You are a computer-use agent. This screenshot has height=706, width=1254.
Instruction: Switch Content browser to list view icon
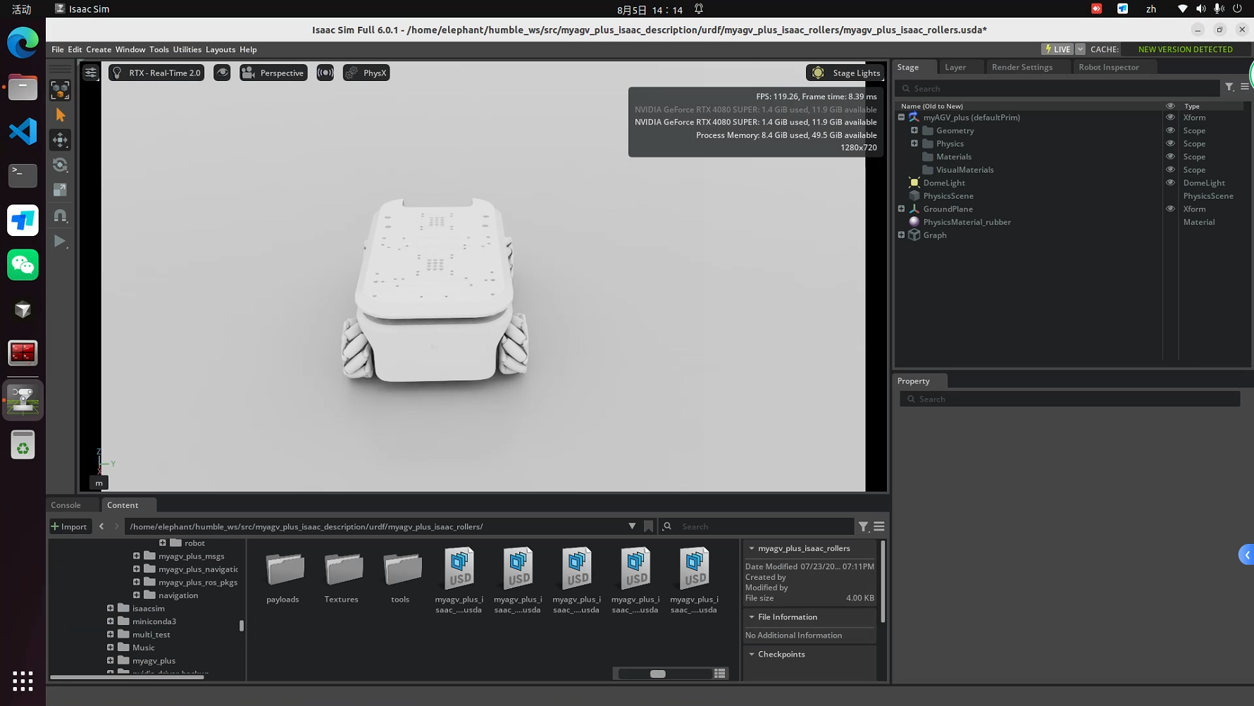coord(719,674)
